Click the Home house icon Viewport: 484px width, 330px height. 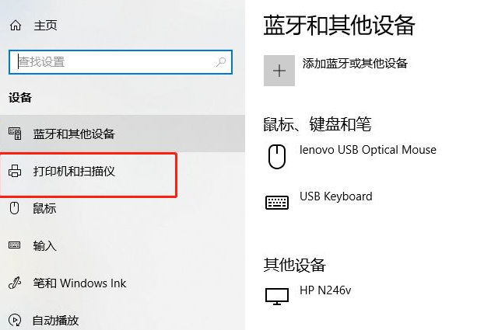(x=15, y=26)
